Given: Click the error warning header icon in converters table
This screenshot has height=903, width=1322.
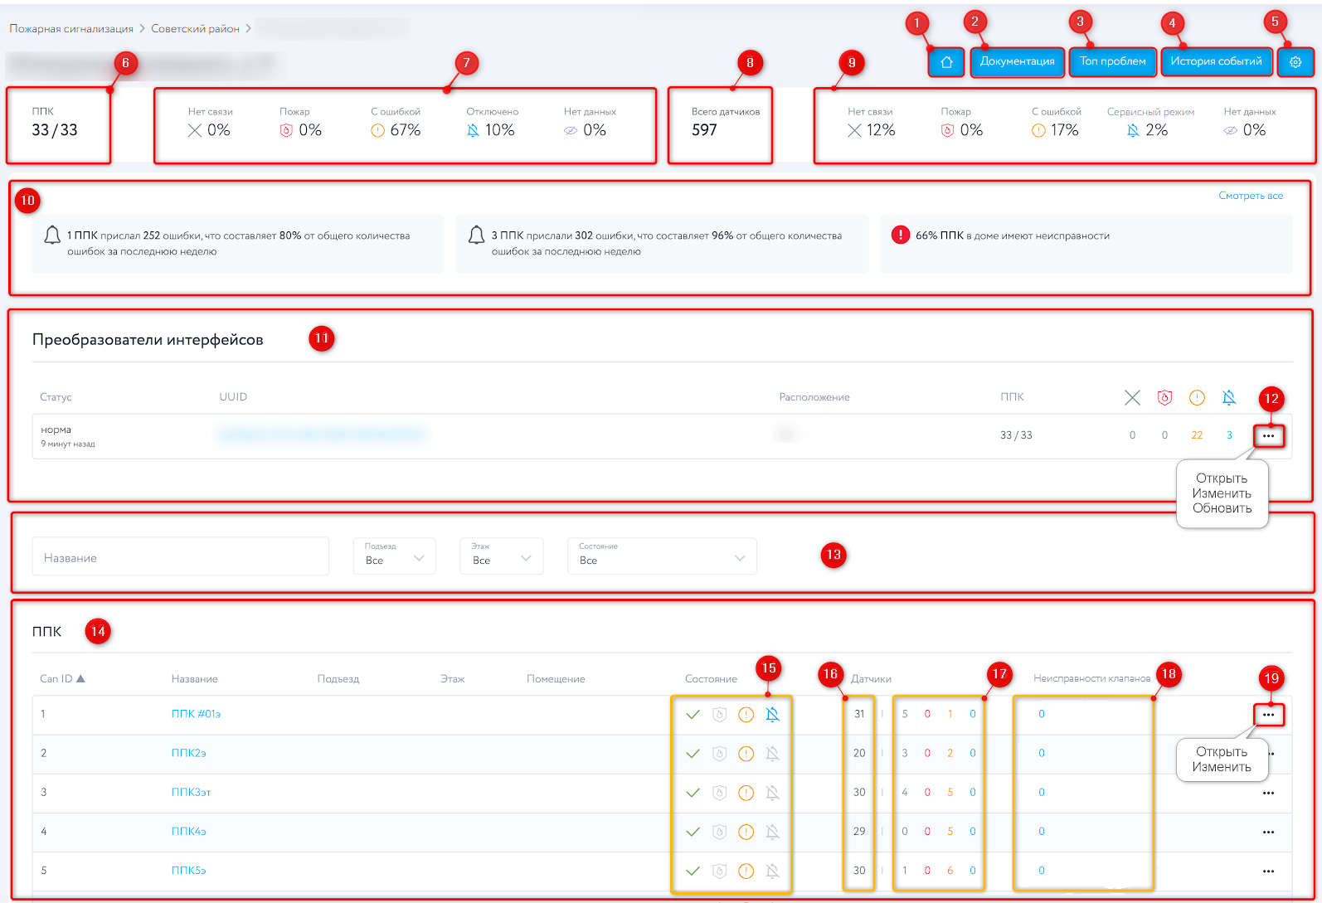Looking at the screenshot, I should tap(1197, 398).
